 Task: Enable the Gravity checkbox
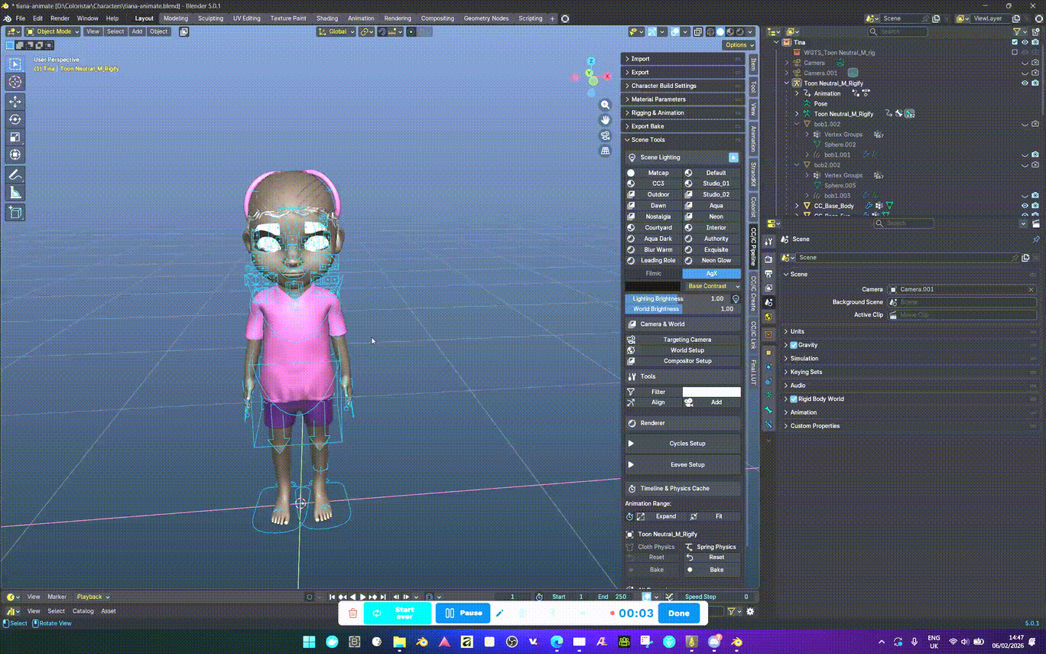tap(794, 345)
